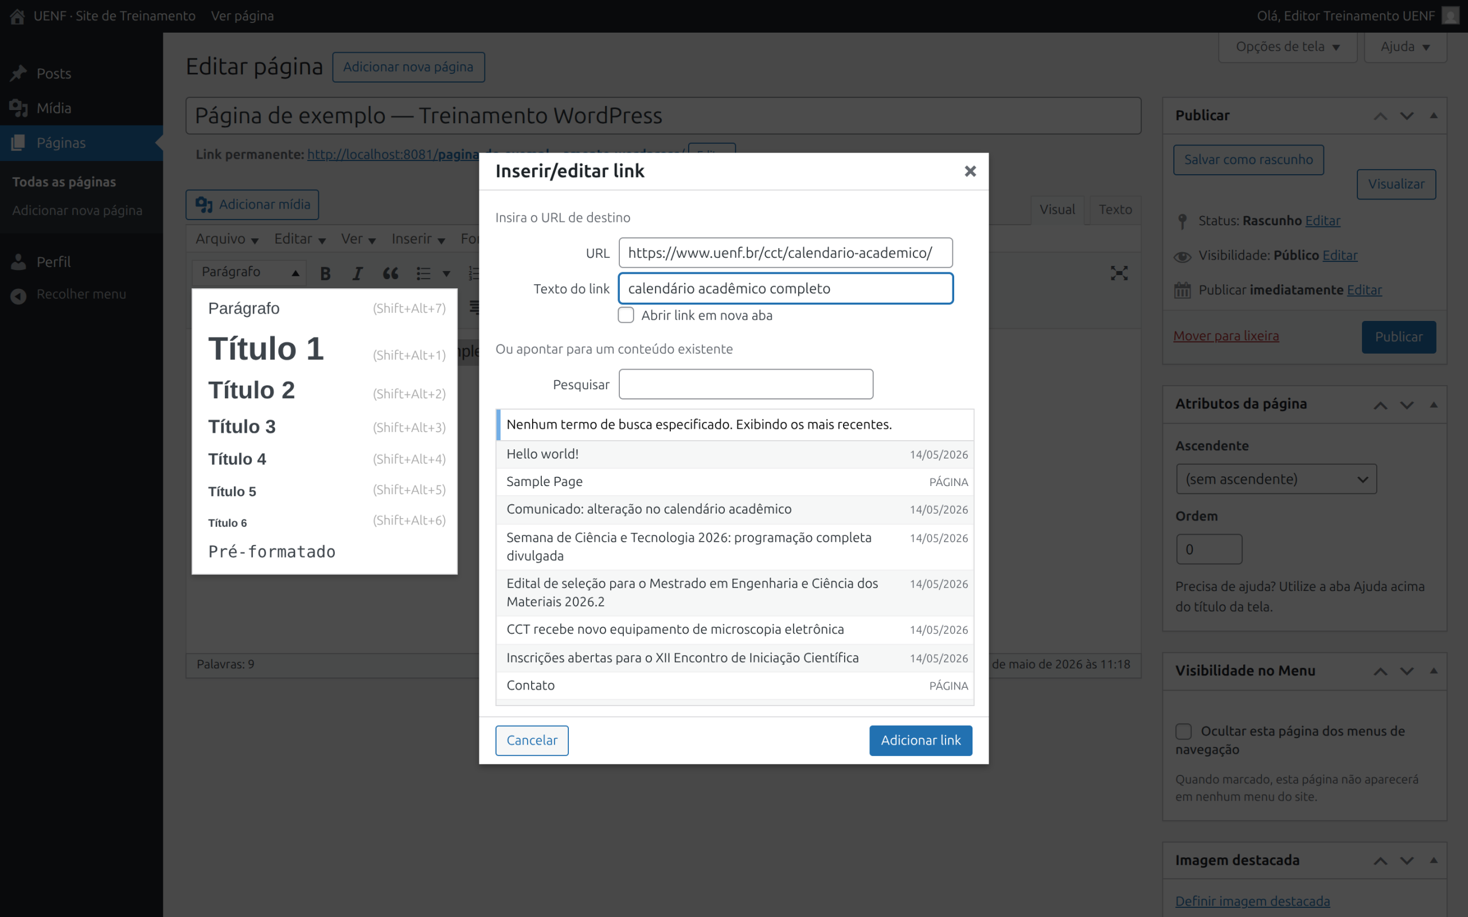
Task: Select Título 1 format
Action: point(325,350)
